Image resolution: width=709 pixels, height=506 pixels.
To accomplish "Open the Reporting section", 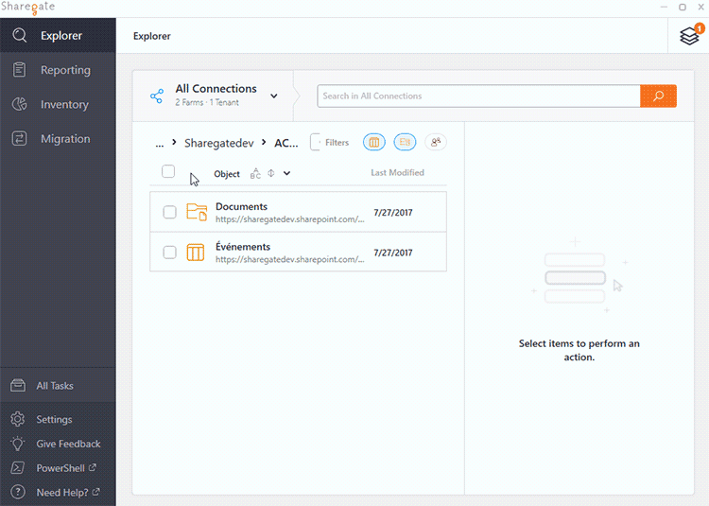I will pos(58,70).
